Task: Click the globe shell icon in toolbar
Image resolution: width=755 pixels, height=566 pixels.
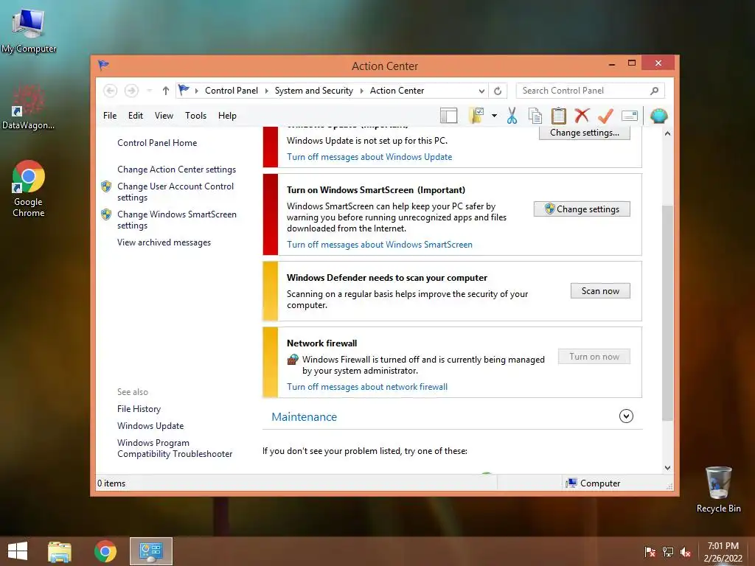Action: pos(658,116)
